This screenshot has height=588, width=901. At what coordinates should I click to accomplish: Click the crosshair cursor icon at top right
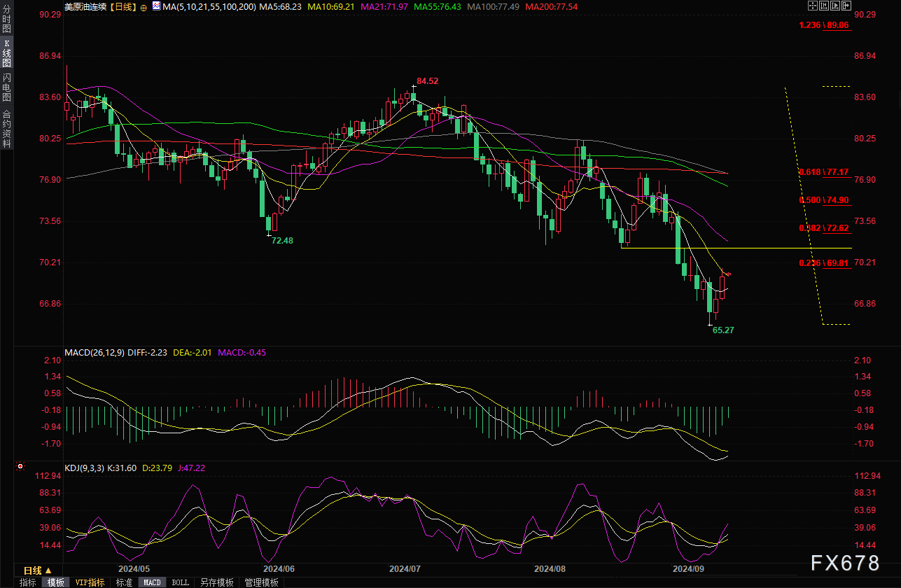pos(812,6)
